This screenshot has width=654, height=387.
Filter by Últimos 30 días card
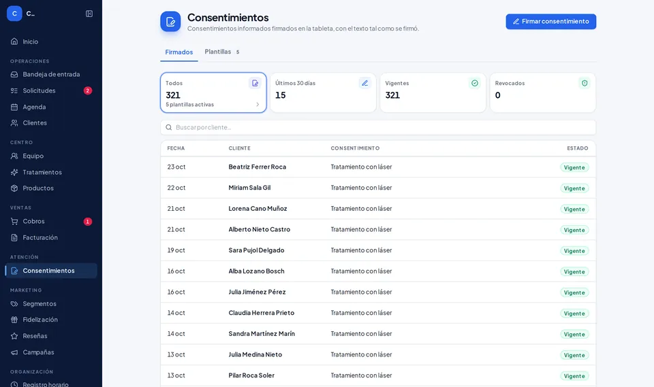(323, 92)
